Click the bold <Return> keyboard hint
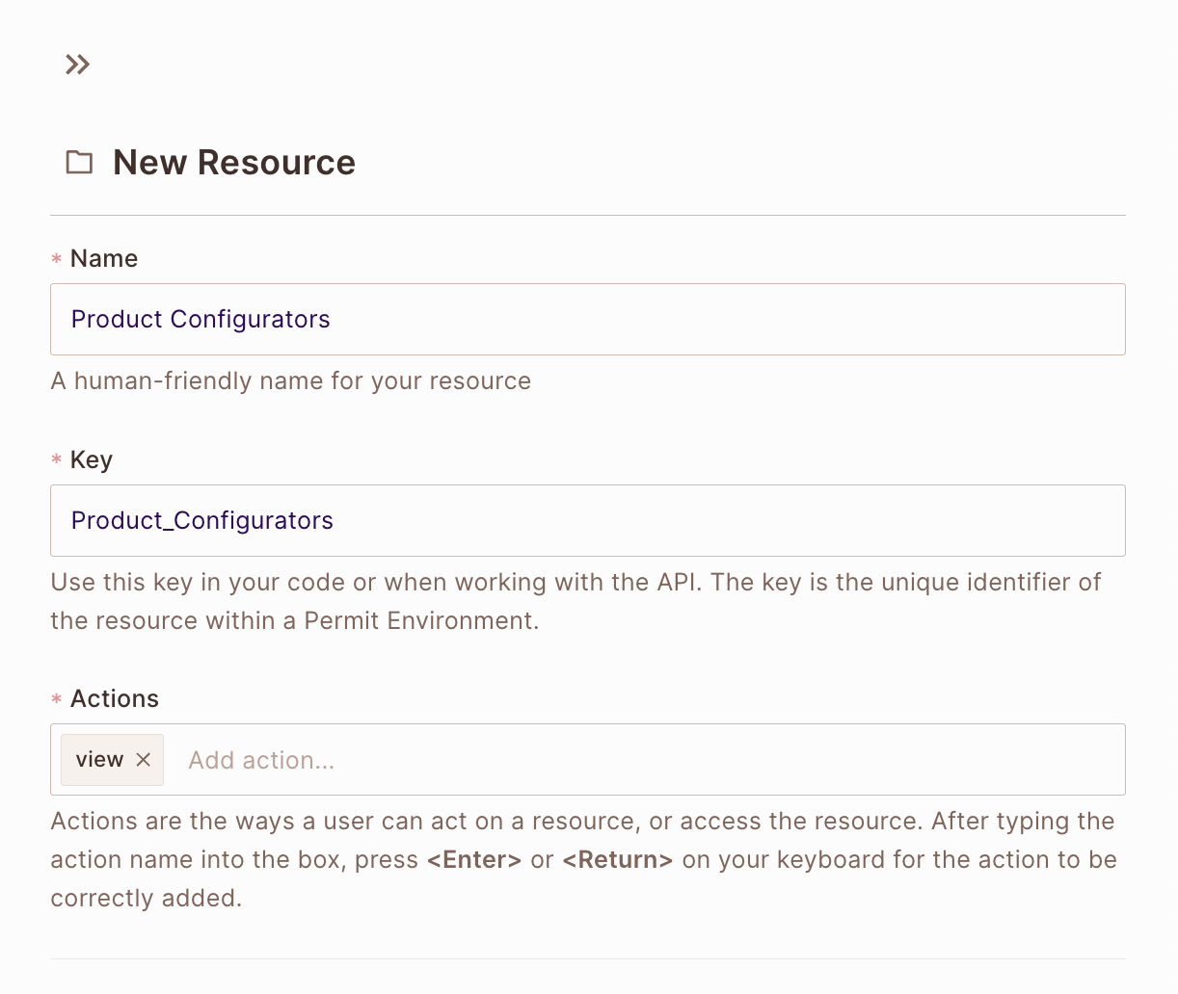The height and width of the screenshot is (994, 1178). [x=617, y=859]
